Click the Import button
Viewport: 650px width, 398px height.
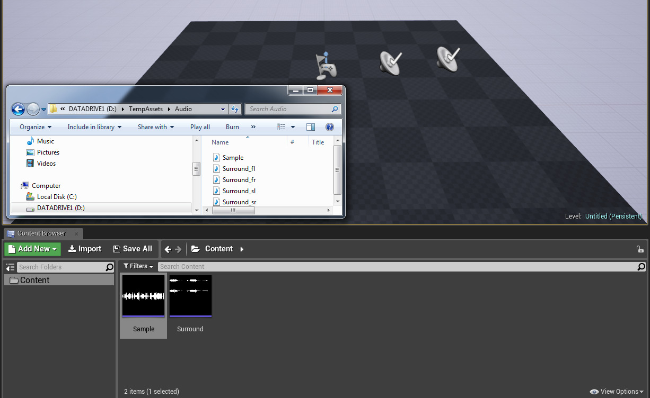pyautogui.click(x=85, y=249)
